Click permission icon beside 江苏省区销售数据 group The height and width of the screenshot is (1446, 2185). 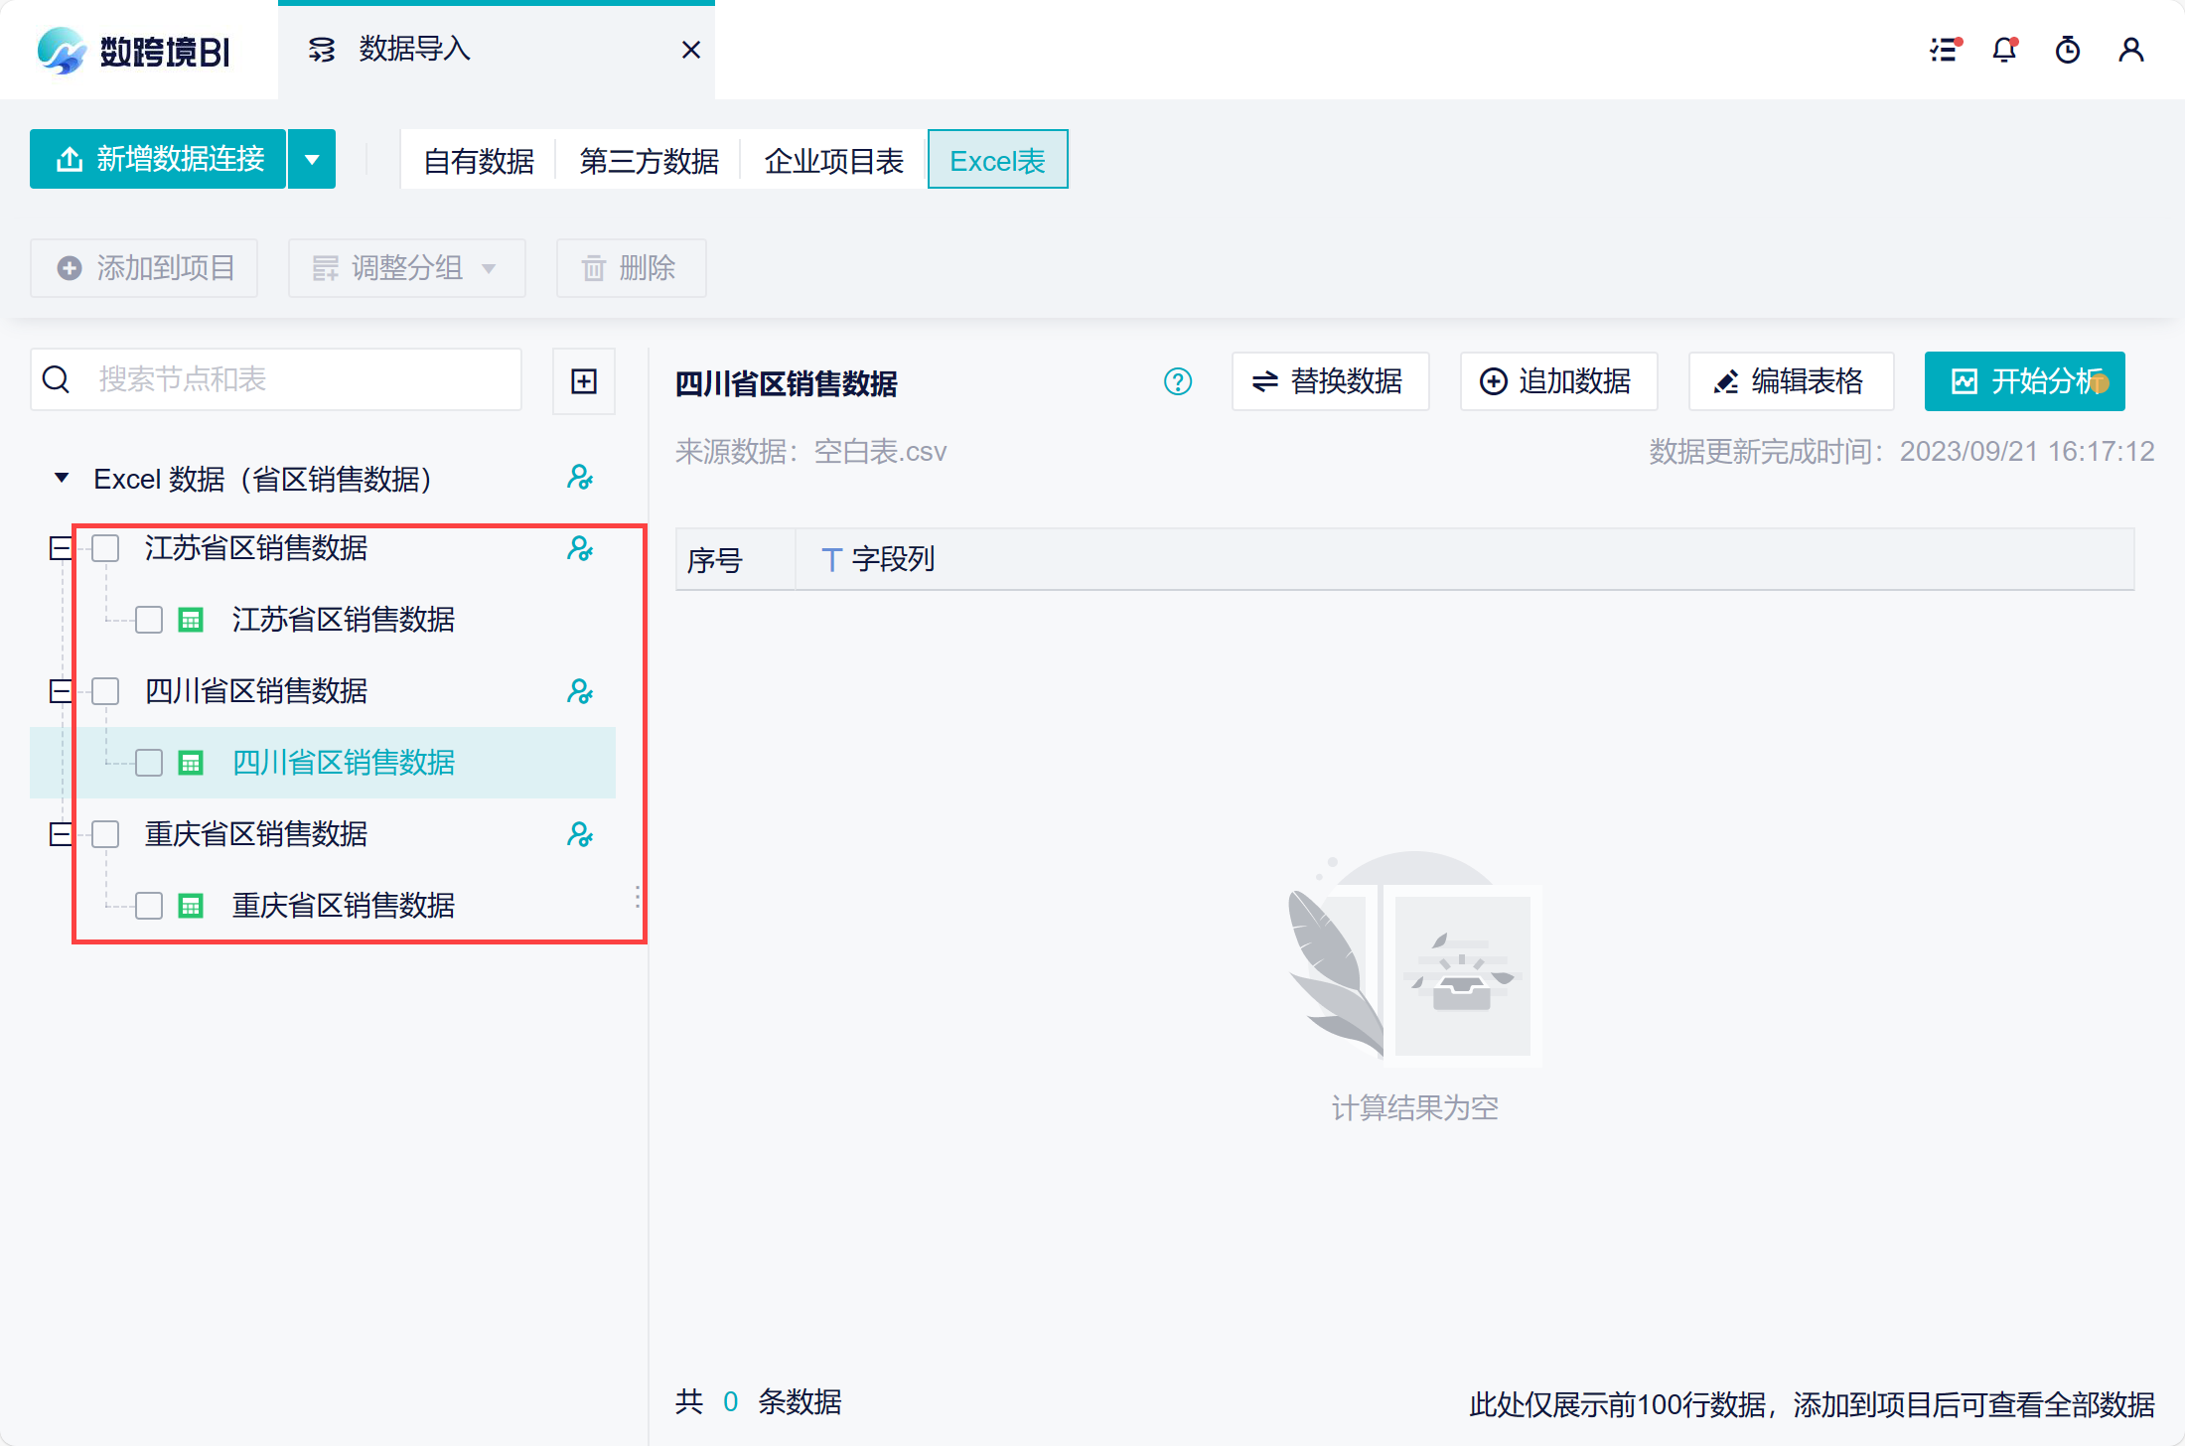[580, 548]
